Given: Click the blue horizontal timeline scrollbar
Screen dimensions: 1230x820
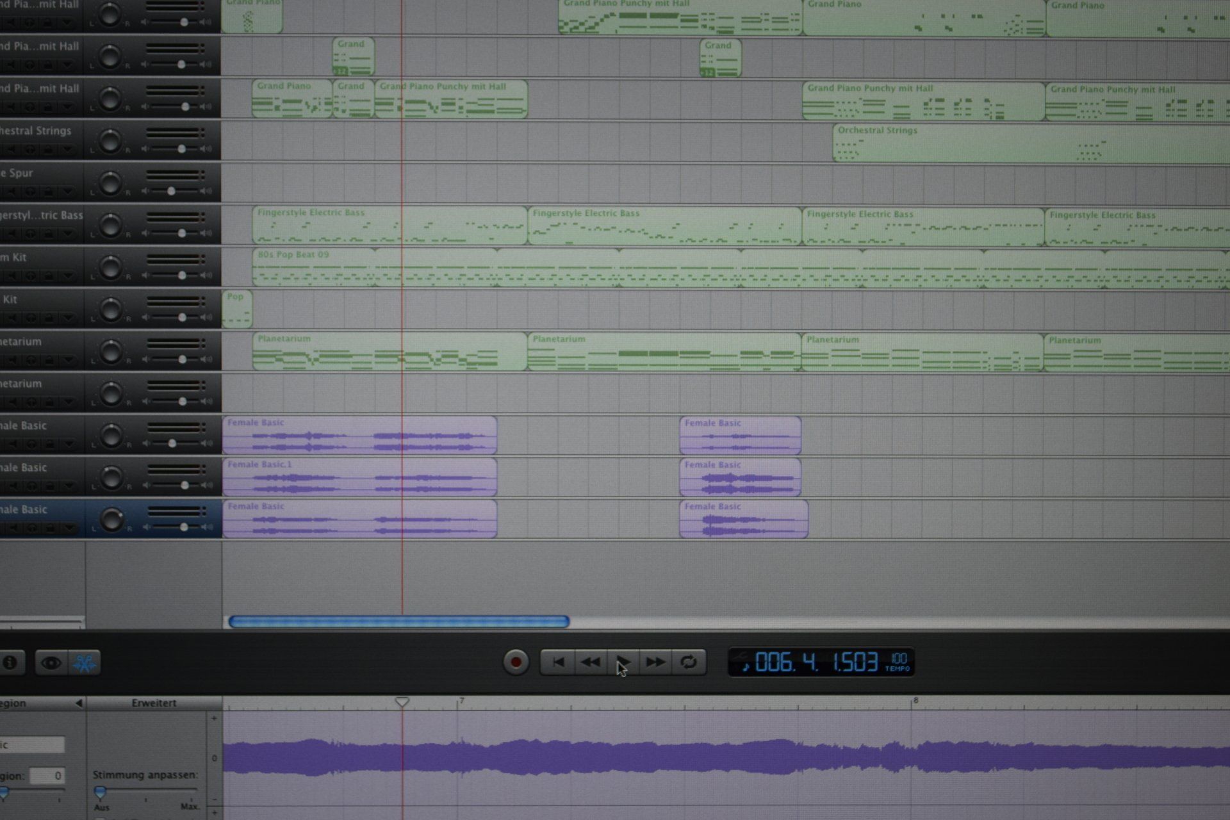Looking at the screenshot, I should [x=398, y=621].
